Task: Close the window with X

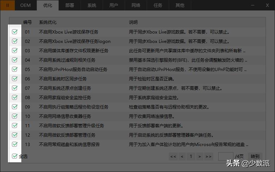Action: (267, 5)
